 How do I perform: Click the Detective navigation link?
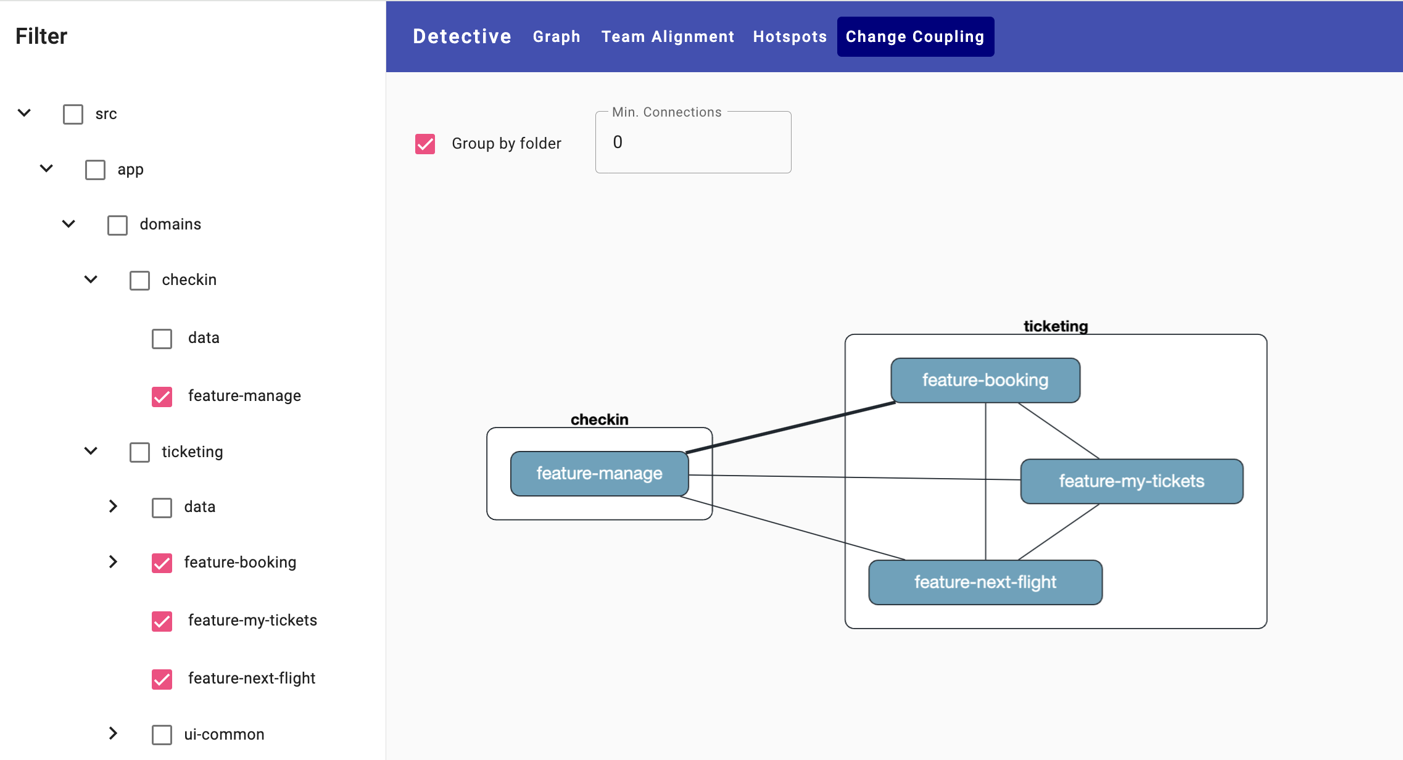tap(461, 36)
